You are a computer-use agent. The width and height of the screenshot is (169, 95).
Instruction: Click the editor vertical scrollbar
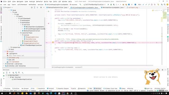click(x=162, y=46)
